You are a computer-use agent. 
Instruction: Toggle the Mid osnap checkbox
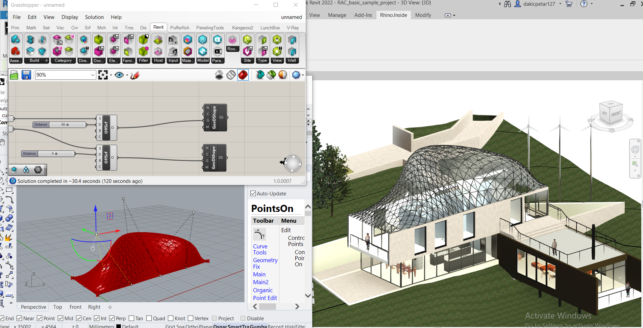[60, 318]
